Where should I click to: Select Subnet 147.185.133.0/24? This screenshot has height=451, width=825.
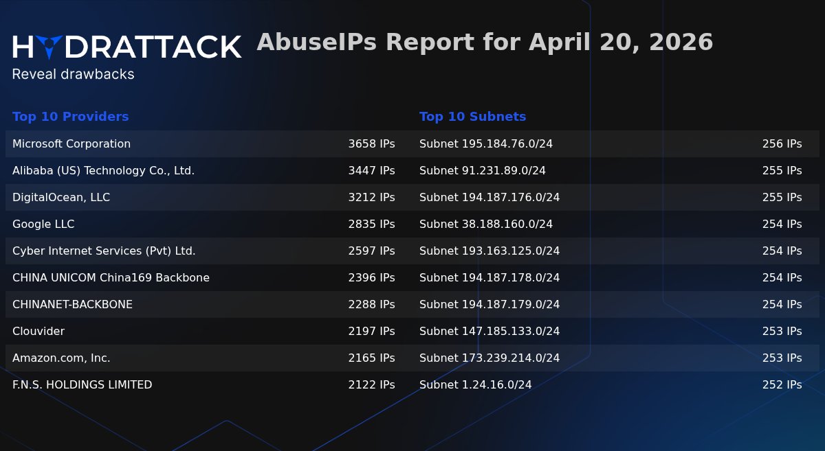pos(489,332)
